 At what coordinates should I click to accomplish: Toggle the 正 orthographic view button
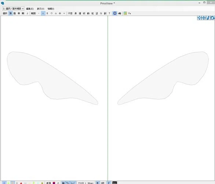[x=109, y=183]
